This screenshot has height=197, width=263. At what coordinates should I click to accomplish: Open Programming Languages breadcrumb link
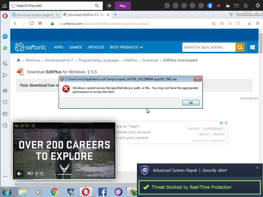99,60
